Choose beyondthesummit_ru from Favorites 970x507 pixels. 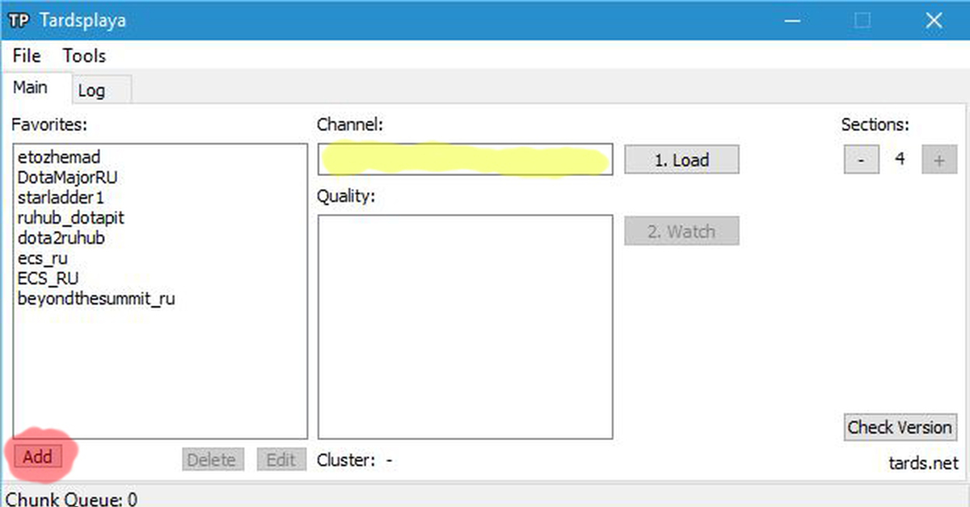tap(96, 299)
